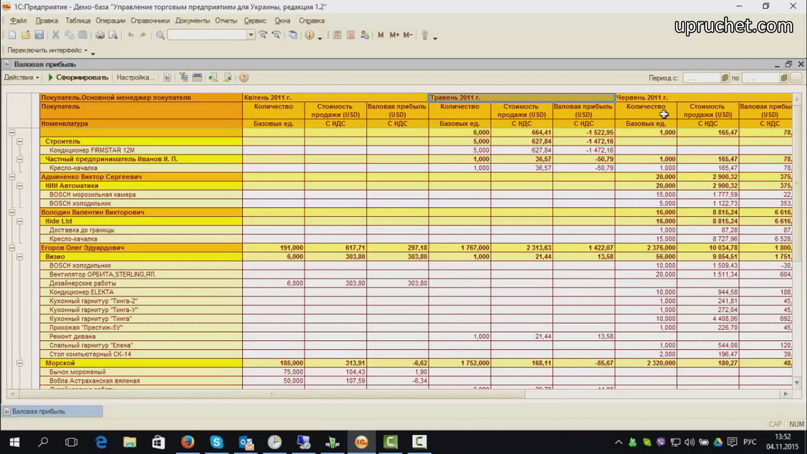Viewport: 807px width, 454px height.
Task: Click the Help info icon
Action: click(x=310, y=35)
